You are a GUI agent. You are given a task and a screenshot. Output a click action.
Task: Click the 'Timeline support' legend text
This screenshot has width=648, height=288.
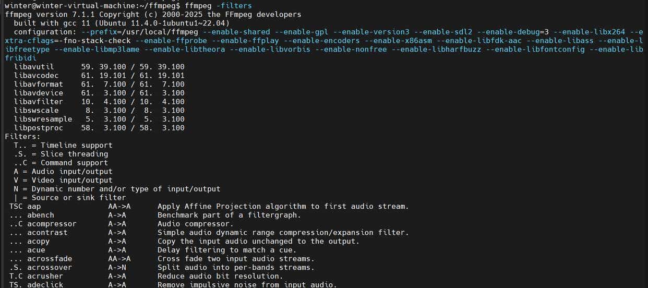(x=77, y=145)
